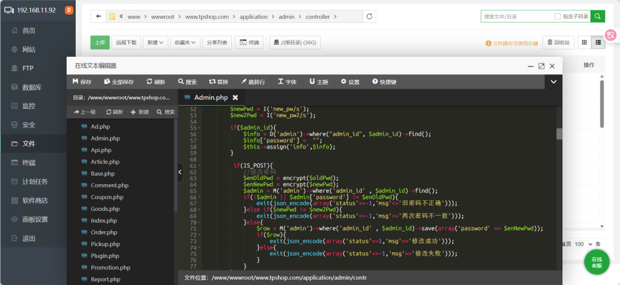Switch the file manager to grid view
This screenshot has height=285, width=620.
pos(584,42)
